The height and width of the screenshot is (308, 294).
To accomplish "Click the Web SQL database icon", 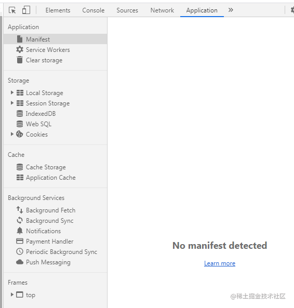I will [20, 124].
